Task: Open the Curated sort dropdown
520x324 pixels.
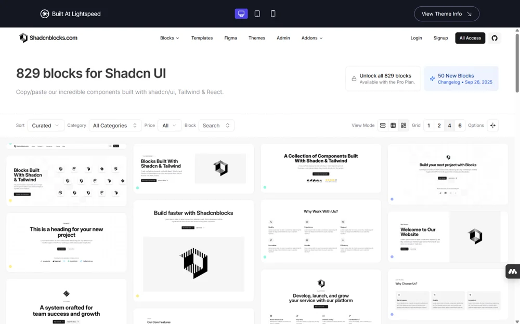Action: [46, 125]
